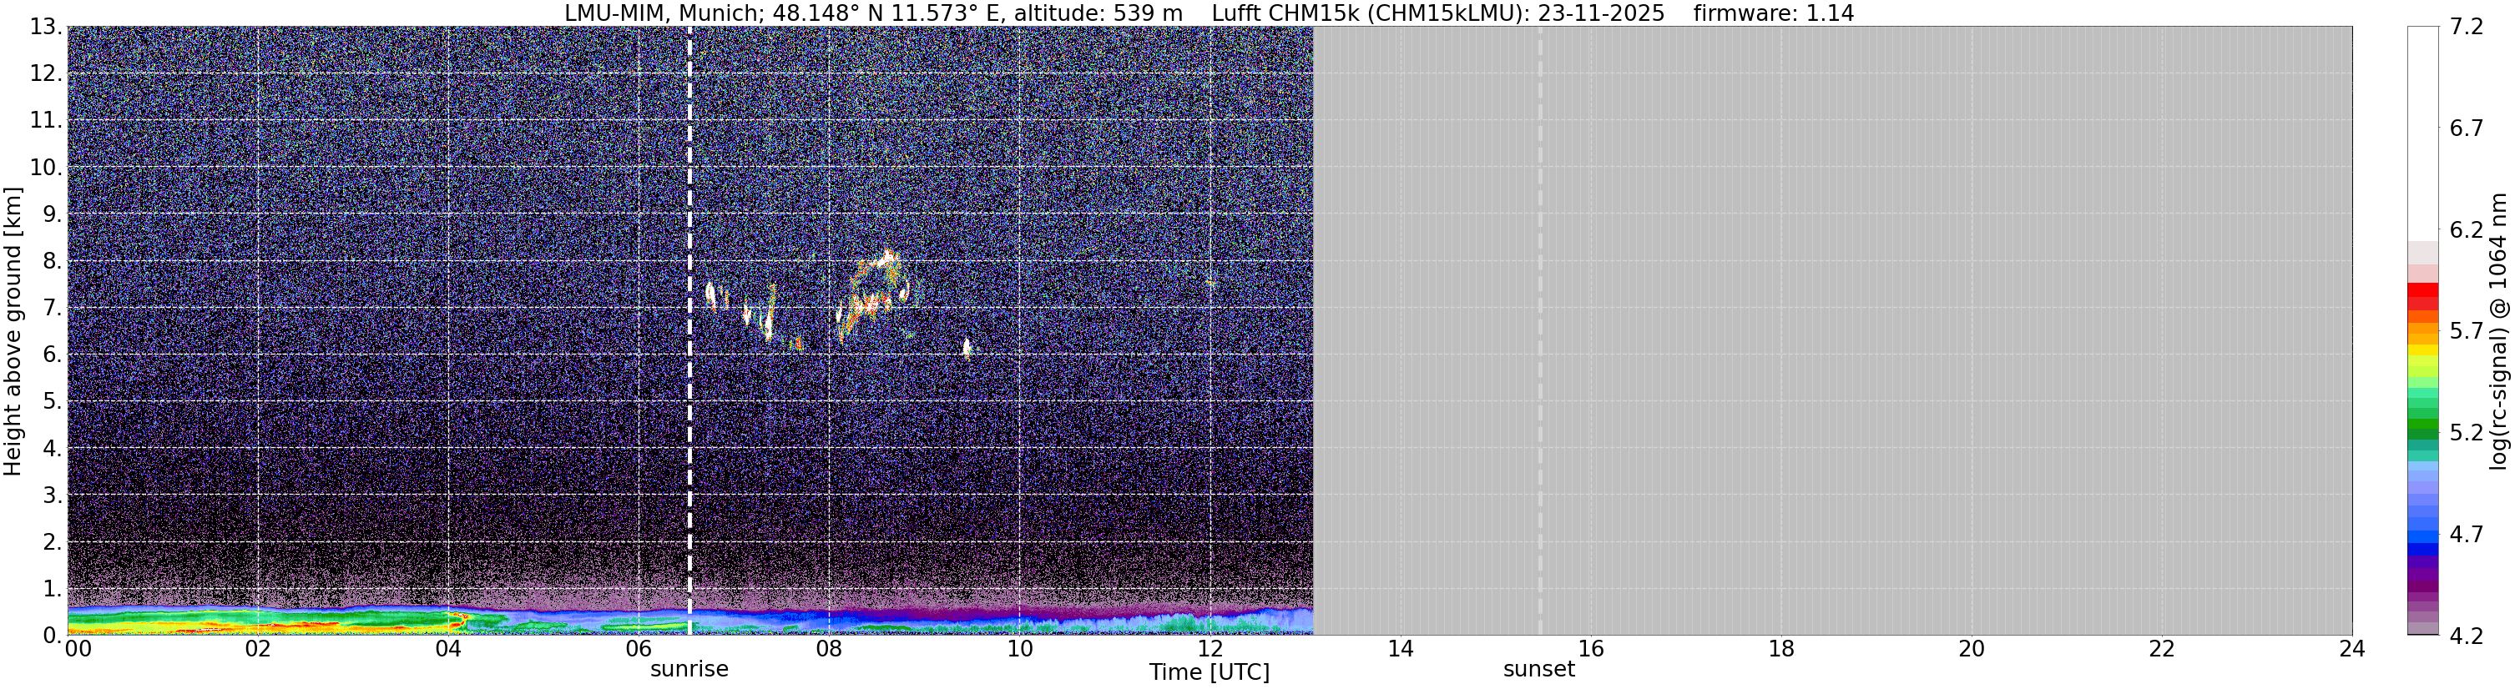Click the 'Lufft CHM15k (CHM15kLMU)' text
This screenshot has height=689, width=2515.
click(x=1369, y=13)
